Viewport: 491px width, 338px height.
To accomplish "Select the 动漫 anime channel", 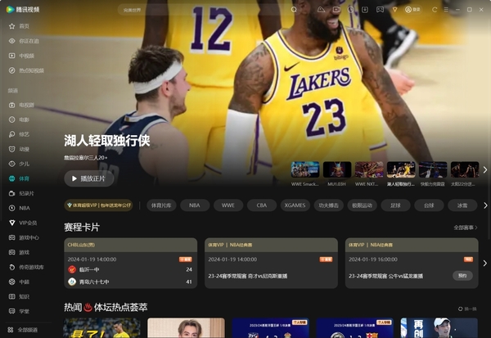I will coord(19,149).
